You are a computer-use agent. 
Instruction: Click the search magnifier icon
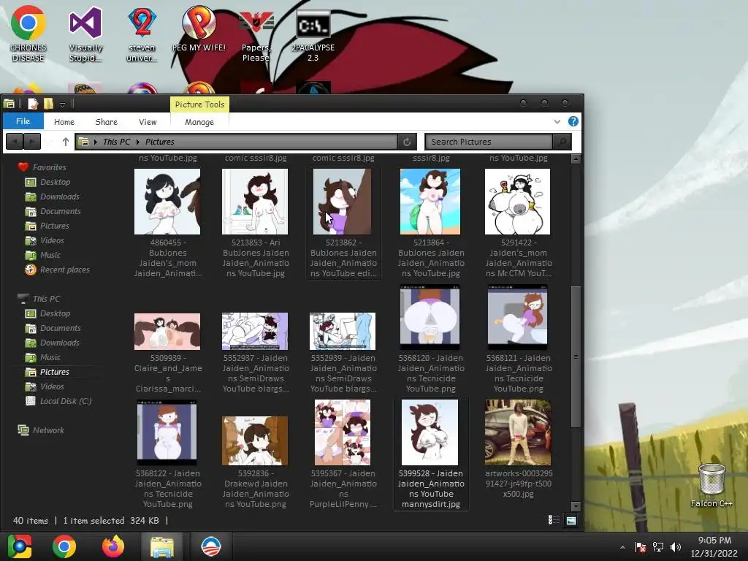pyautogui.click(x=562, y=142)
